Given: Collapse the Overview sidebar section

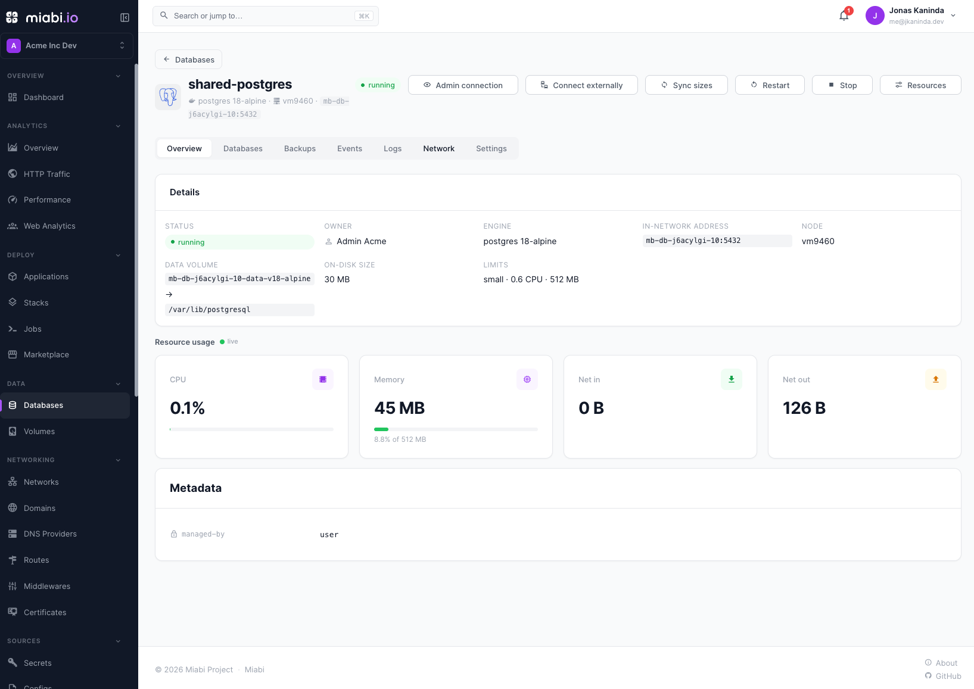Looking at the screenshot, I should [x=118, y=76].
